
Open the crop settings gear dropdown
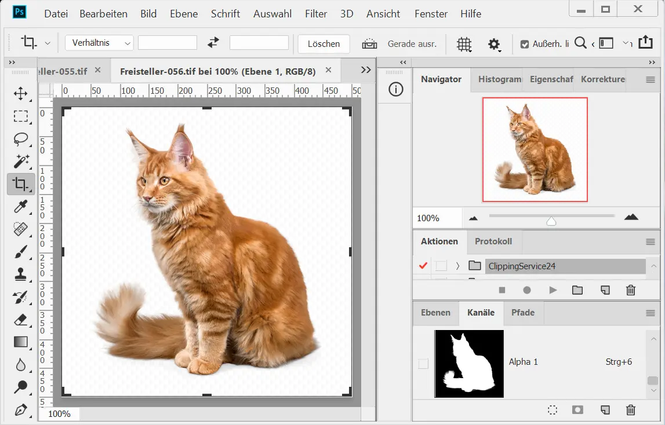[x=494, y=44]
